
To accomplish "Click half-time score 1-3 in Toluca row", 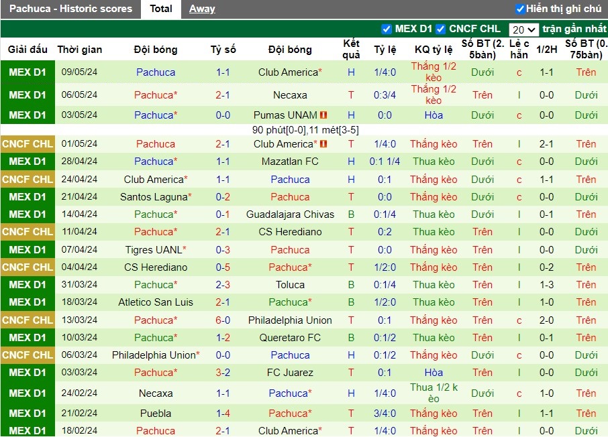I will point(547,285).
